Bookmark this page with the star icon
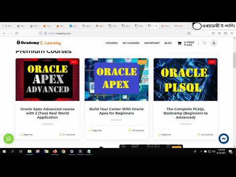The height and width of the screenshot is (177, 236). 189,33
